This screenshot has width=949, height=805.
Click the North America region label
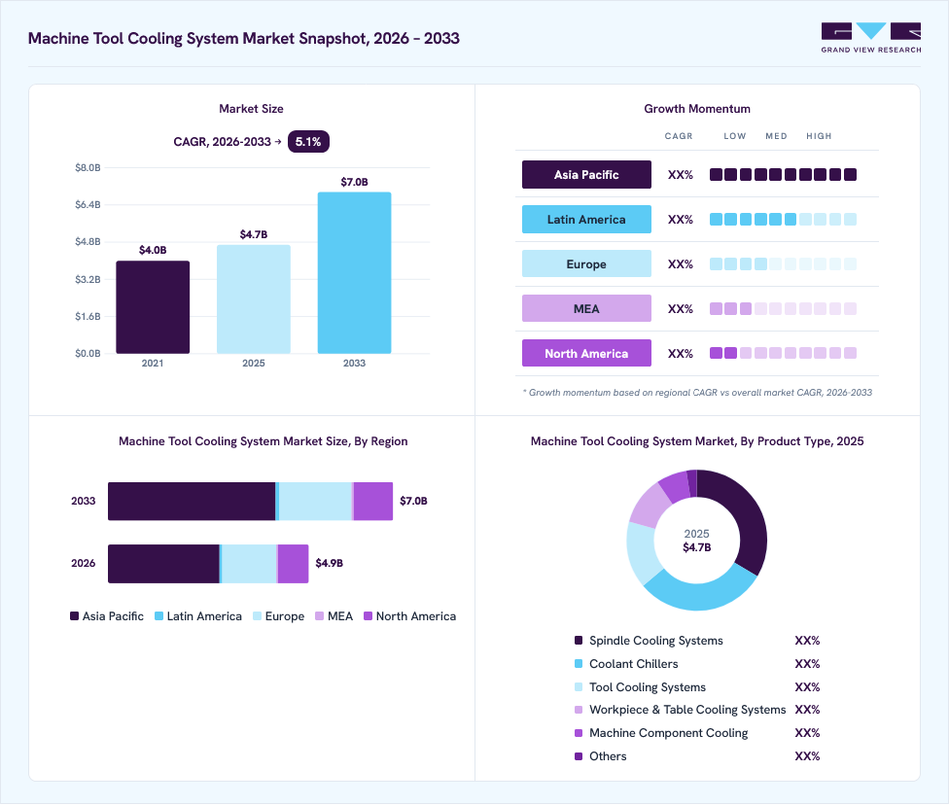[x=586, y=354]
